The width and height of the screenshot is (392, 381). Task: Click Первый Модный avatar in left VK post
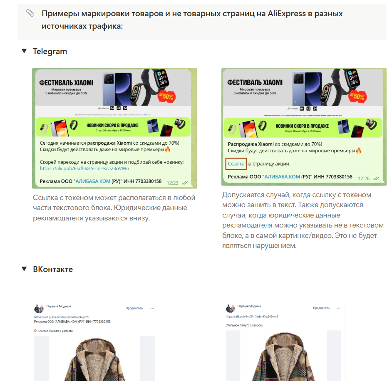[39, 309]
